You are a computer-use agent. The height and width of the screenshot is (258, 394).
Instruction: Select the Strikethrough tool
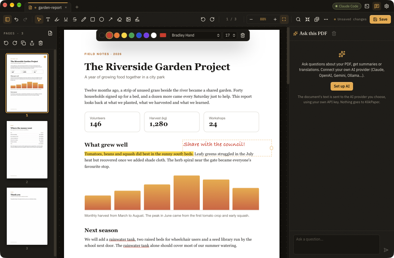[x=75, y=19]
